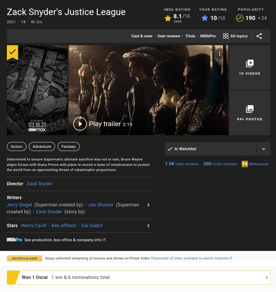Open the 7.9K User reviews link
The height and width of the screenshot is (292, 276).
tap(182, 164)
